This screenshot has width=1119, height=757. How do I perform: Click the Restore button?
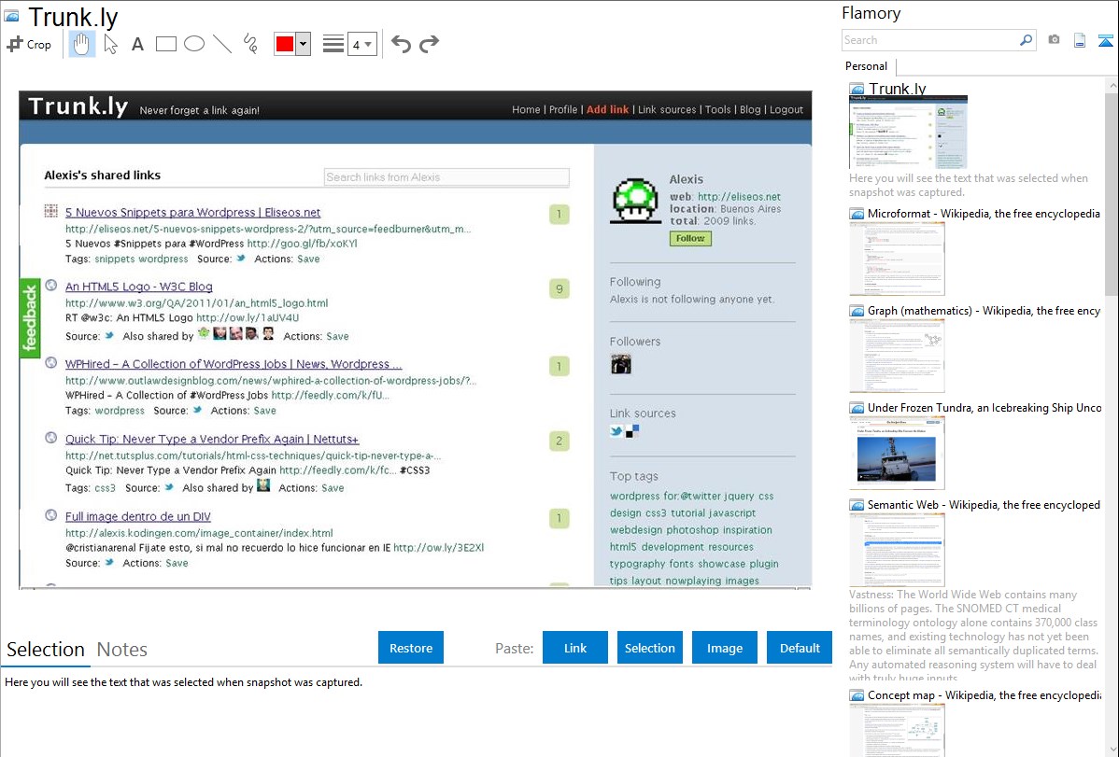tap(411, 648)
